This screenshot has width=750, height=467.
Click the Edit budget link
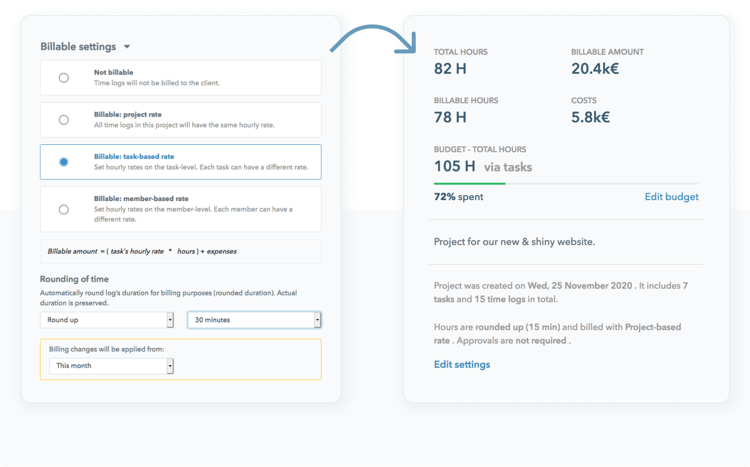click(x=671, y=196)
